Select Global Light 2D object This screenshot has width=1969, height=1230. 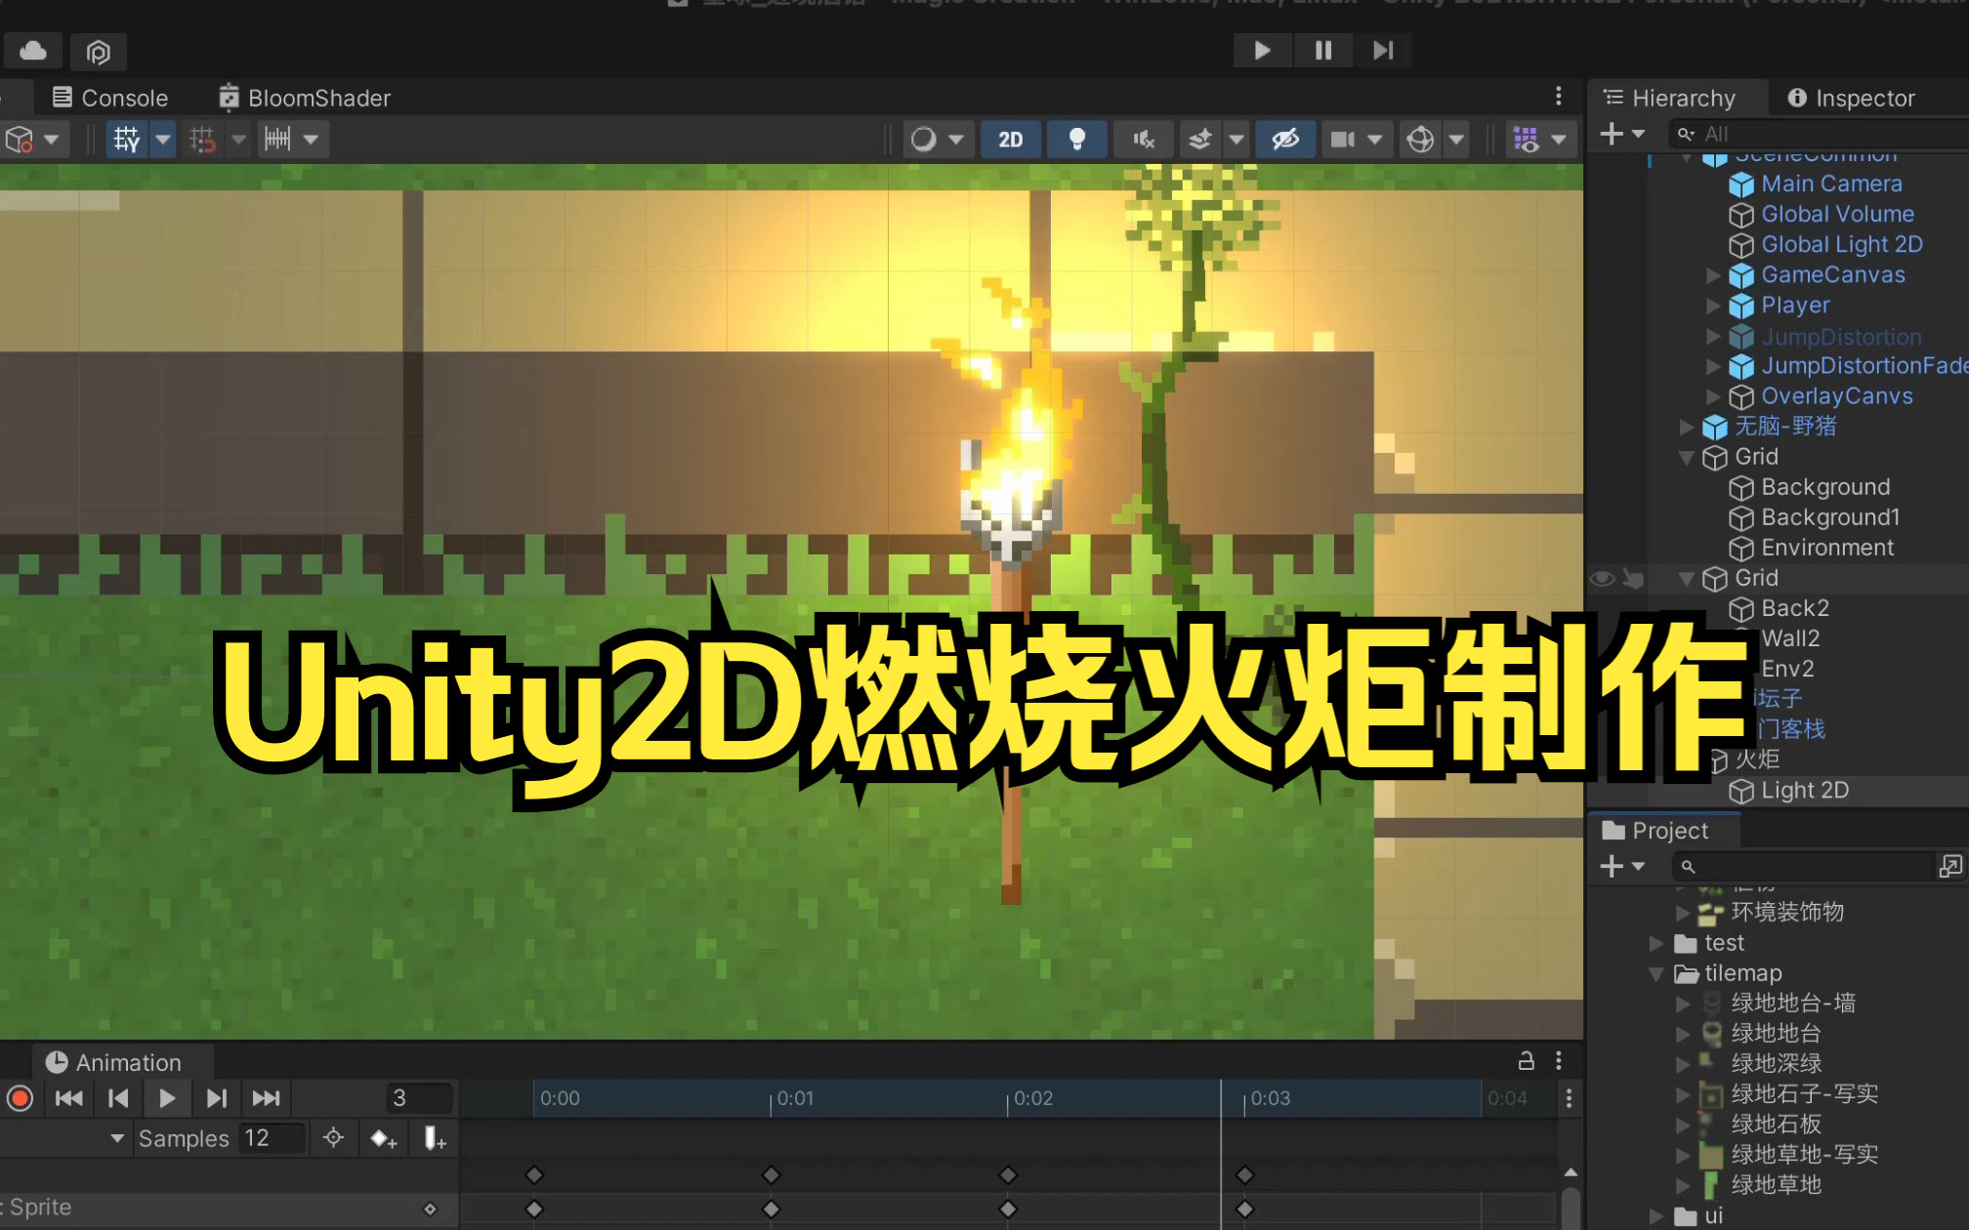click(x=1841, y=244)
